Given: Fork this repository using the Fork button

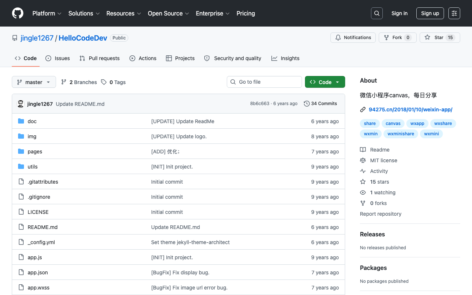Looking at the screenshot, I should pyautogui.click(x=398, y=38).
